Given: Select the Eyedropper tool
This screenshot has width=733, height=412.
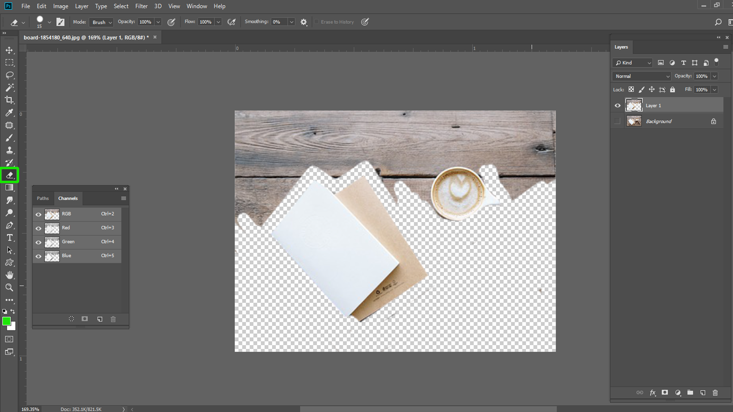Looking at the screenshot, I should [x=10, y=113].
